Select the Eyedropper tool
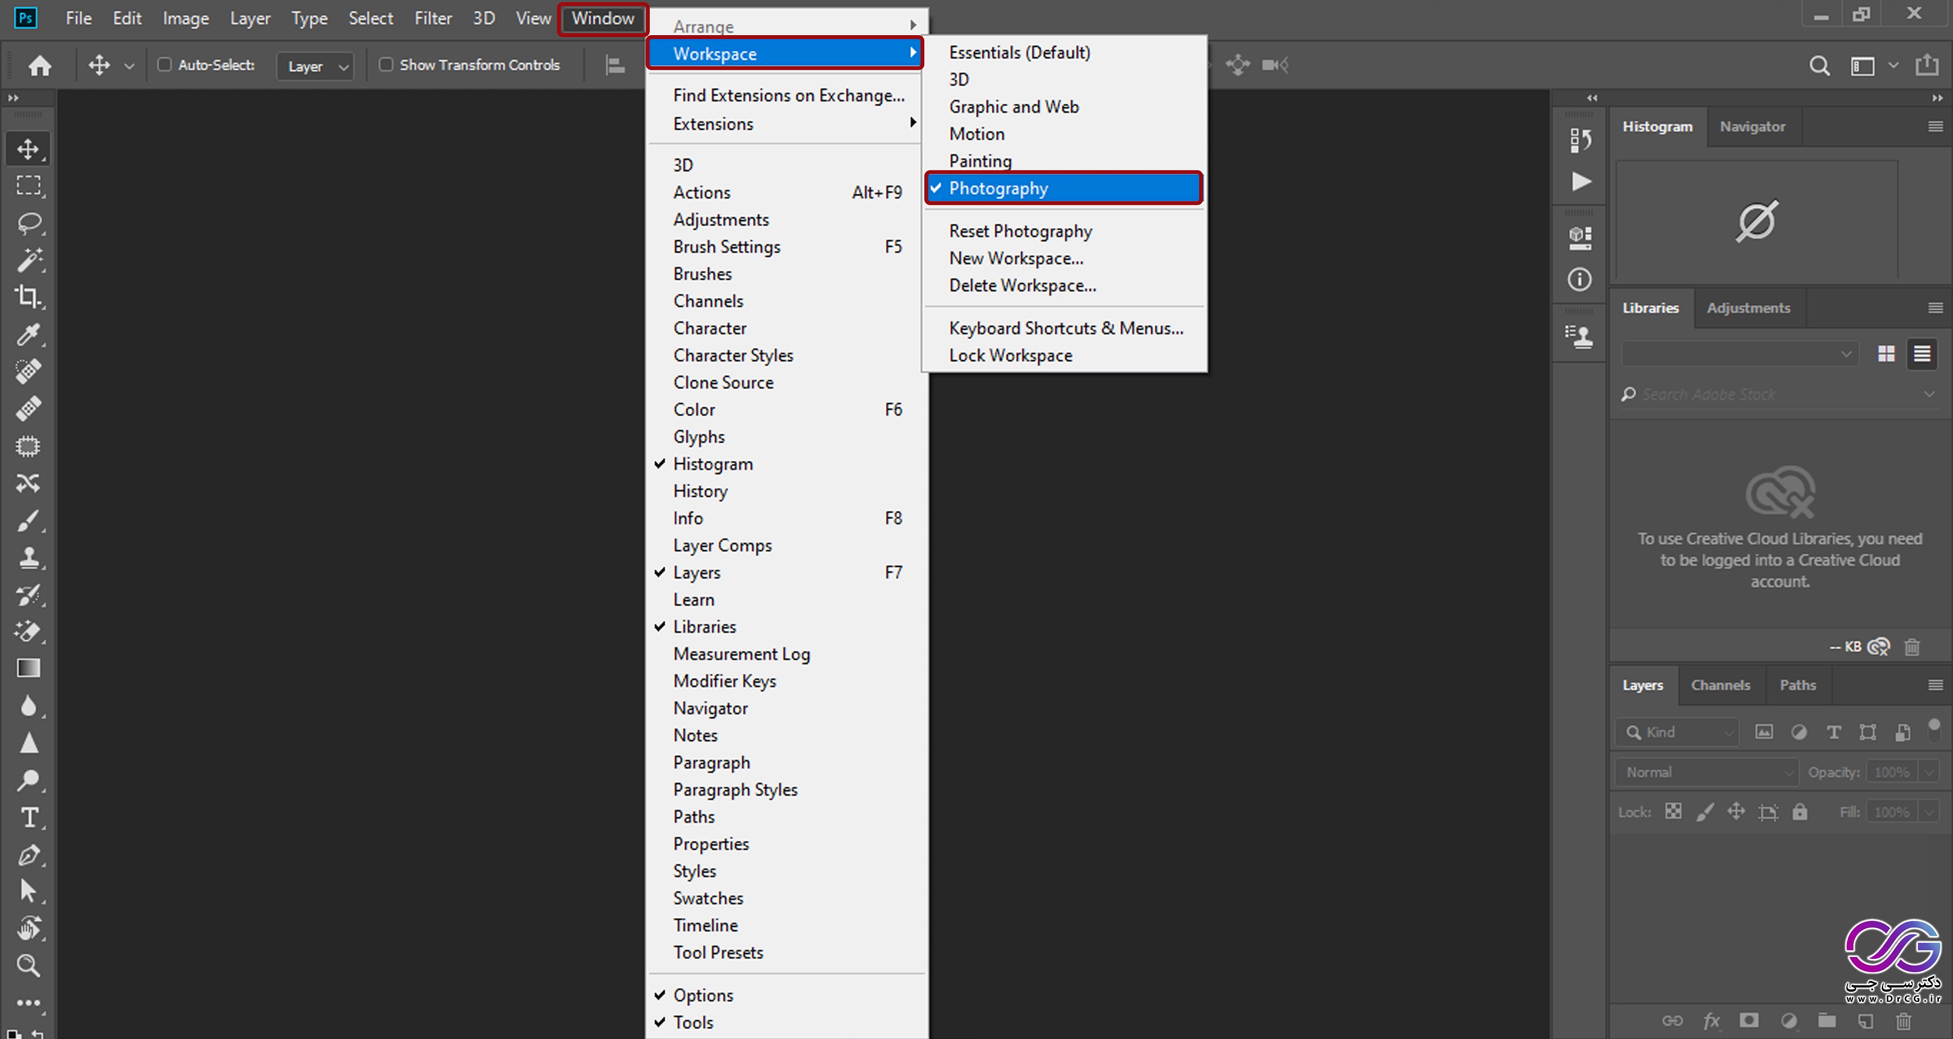This screenshot has height=1039, width=1953. click(28, 334)
